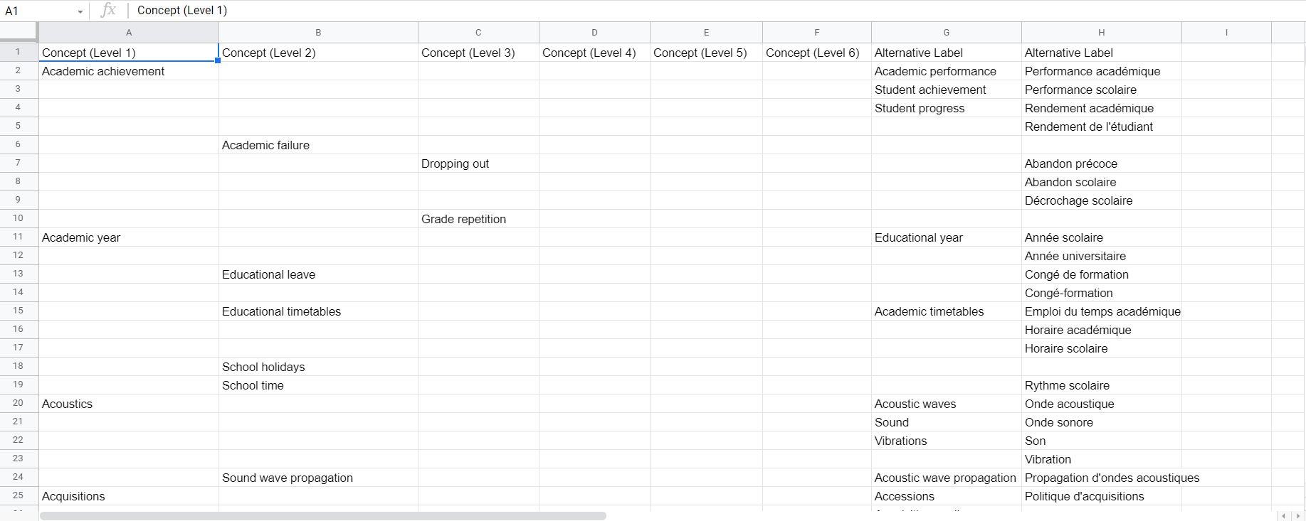Select the 'Dropping out' cell

coord(478,163)
